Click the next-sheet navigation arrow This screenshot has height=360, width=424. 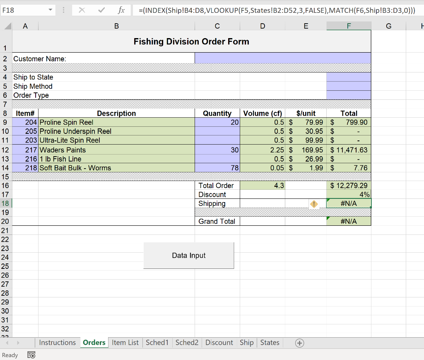pos(19,343)
